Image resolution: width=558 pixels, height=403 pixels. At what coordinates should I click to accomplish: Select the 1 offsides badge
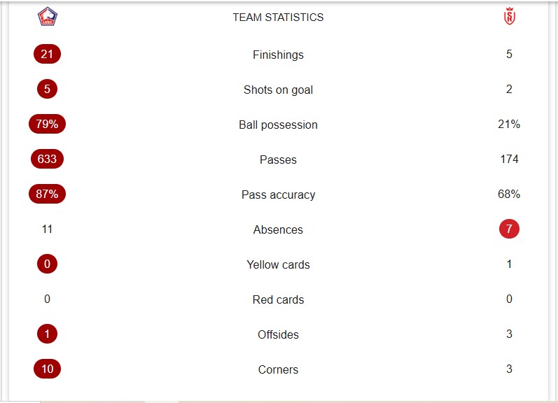pyautogui.click(x=48, y=334)
